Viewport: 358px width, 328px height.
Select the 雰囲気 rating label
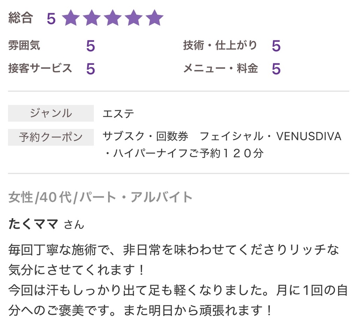click(24, 46)
